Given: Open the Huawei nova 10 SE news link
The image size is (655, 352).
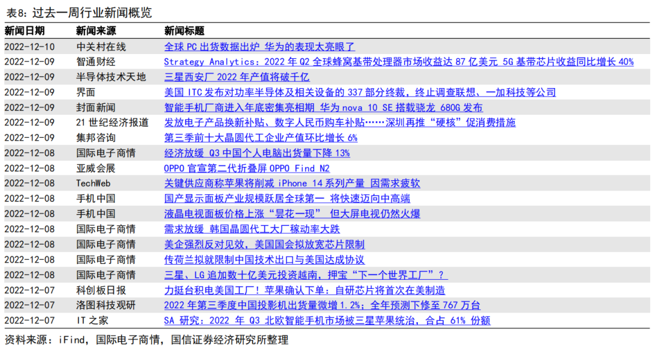Looking at the screenshot, I should 323,108.
